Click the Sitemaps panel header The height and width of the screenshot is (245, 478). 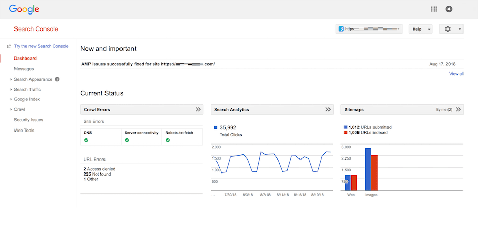[x=402, y=109]
